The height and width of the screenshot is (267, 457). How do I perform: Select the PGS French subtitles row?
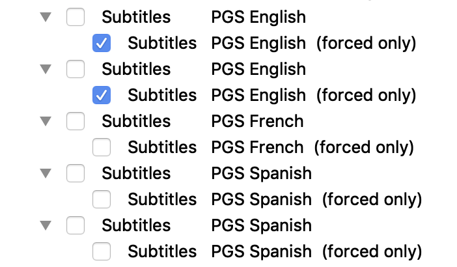pos(257,121)
